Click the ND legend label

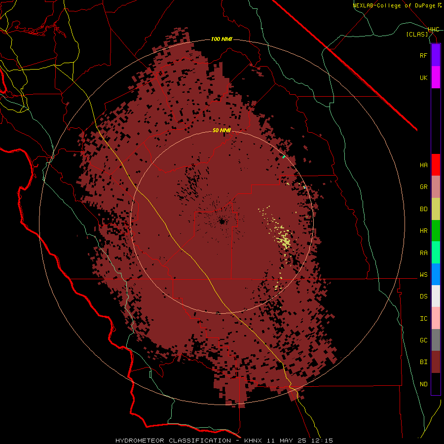tap(423, 384)
